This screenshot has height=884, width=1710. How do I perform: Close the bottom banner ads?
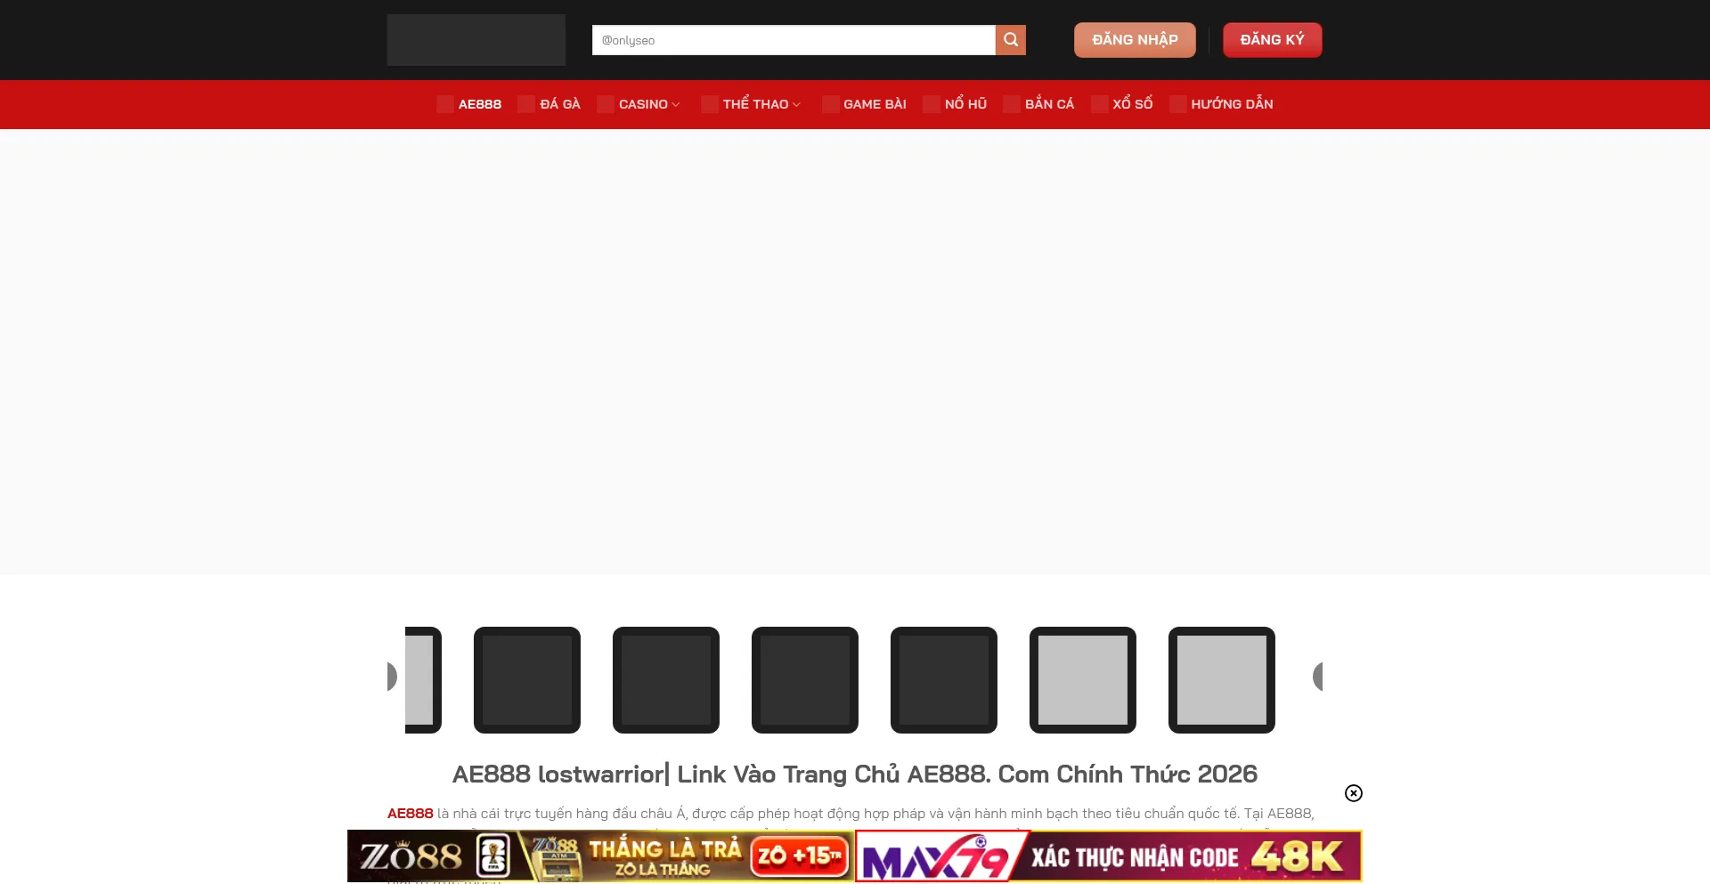click(x=1354, y=793)
